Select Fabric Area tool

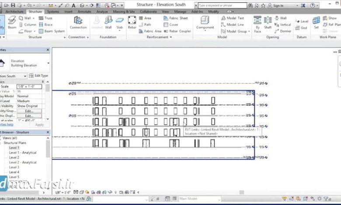click(x=150, y=31)
